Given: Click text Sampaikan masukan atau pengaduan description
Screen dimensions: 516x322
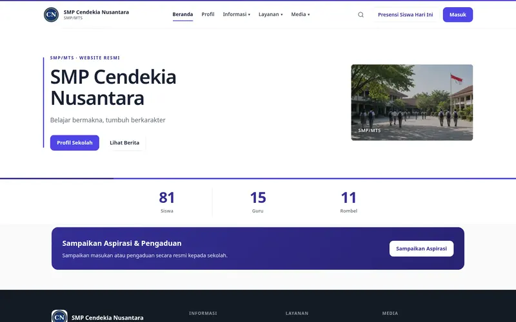Looking at the screenshot, I should click(x=144, y=255).
